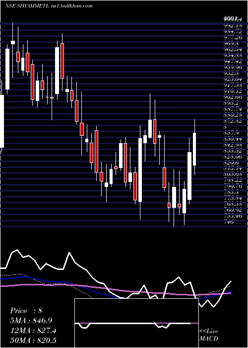Image resolution: width=248 pixels, height=348 pixels.
Task: Click the ns1.bullkhan.com source label
Action: pos(71,6)
